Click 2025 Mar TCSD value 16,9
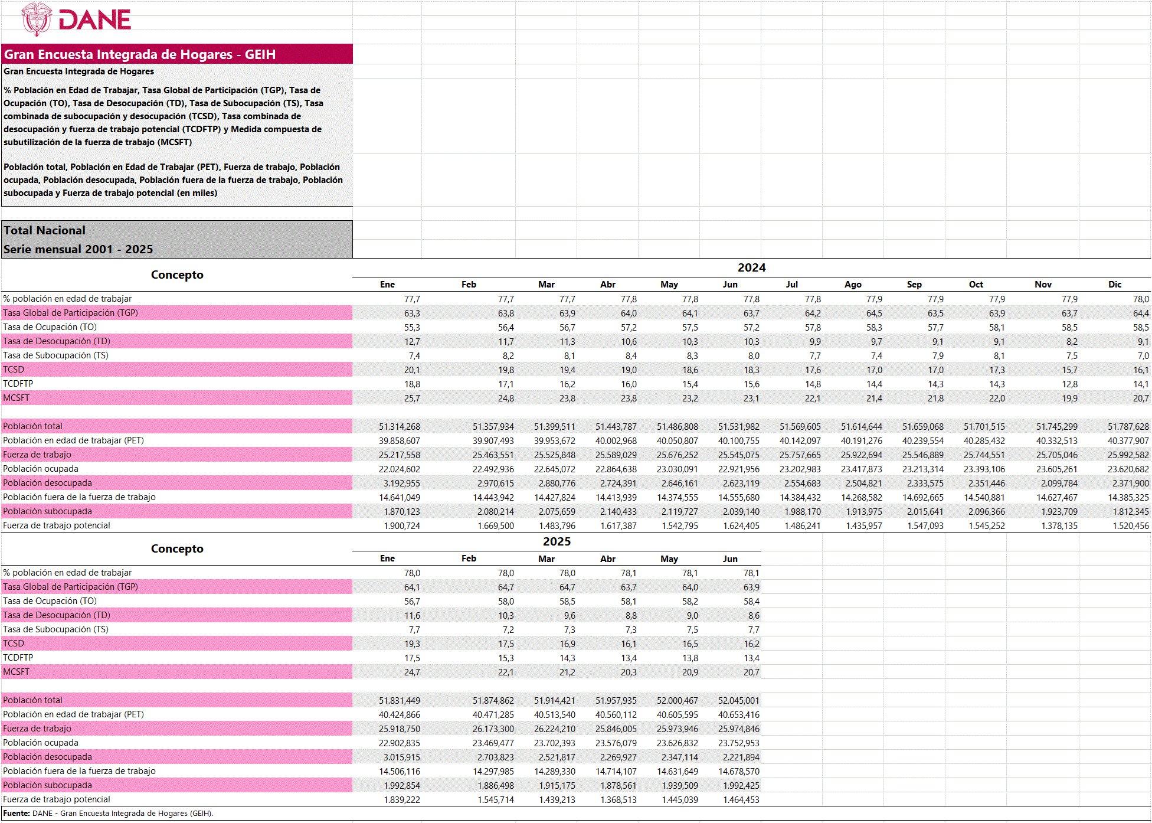The image size is (1152, 823). pos(567,644)
